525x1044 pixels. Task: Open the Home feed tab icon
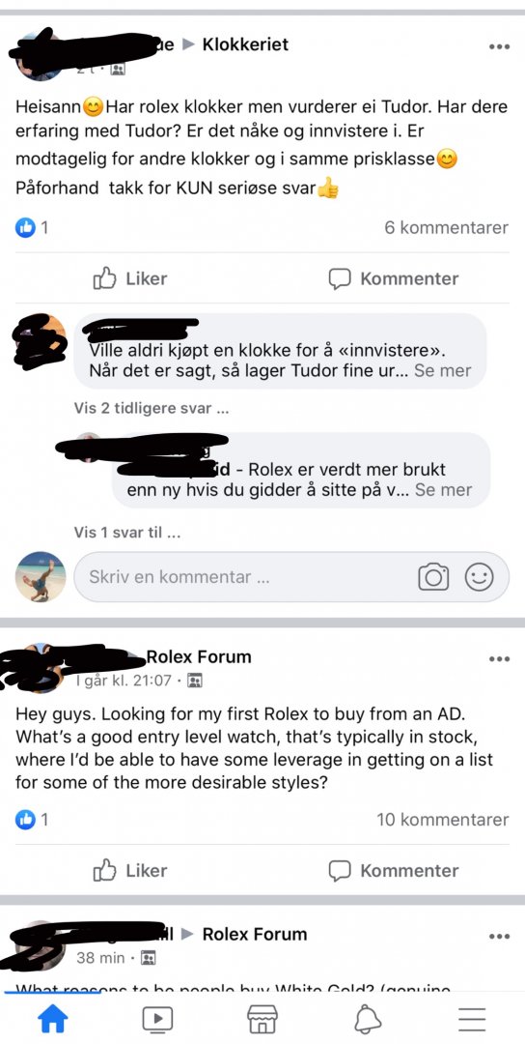(x=52, y=1019)
